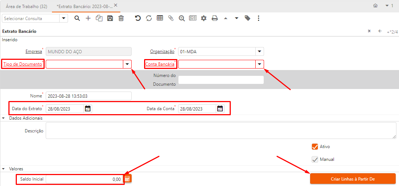Click Conta Bancária label link
399x186 pixels.
tap(160, 64)
